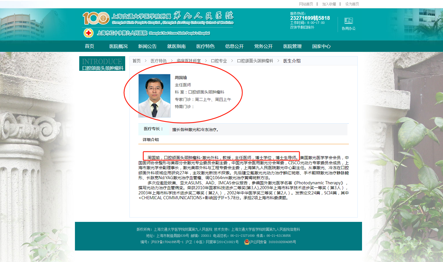Viewport: 443px width, 262px height.
Task: Click the 设为首页 link at top
Action: pos(352,4)
